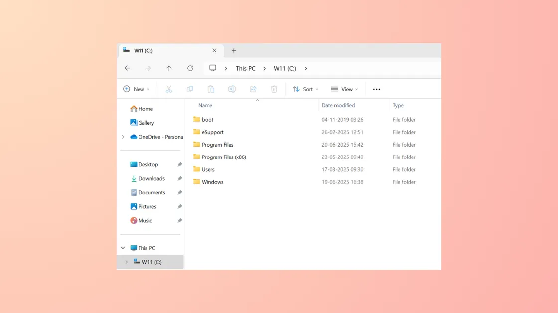Select the W11 (C:) tab
Image resolution: width=558 pixels, height=313 pixels.
point(144,50)
